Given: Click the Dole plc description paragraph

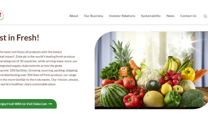Looking at the screenshot, I should tap(39, 68).
